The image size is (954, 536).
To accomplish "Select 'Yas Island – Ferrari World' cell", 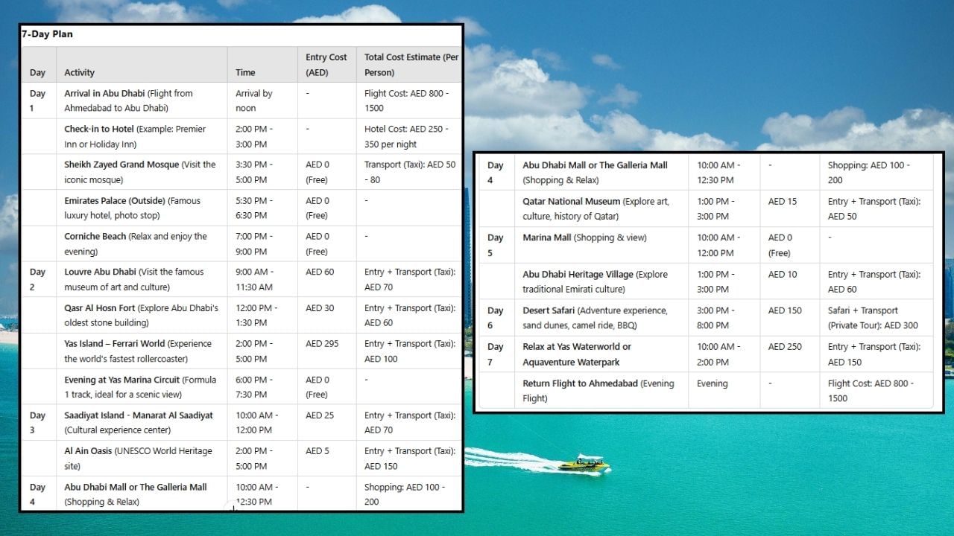I will click(142, 351).
